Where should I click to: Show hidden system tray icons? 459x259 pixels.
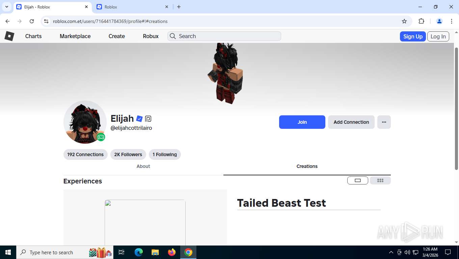[x=391, y=252]
